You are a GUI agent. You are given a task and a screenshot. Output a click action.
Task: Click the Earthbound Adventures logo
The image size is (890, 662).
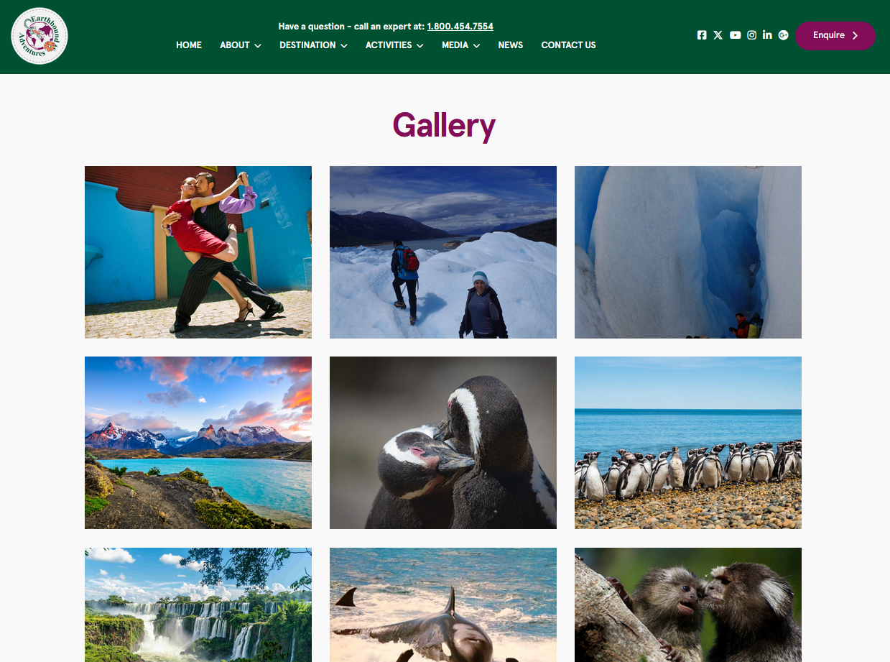coord(40,36)
